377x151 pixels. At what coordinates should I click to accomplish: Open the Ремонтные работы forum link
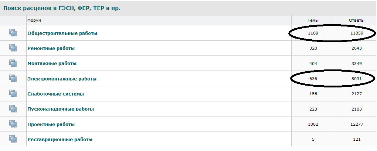[x=51, y=48]
